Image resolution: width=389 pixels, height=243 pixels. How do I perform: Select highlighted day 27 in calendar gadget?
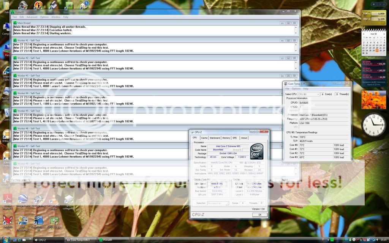coord(377,50)
